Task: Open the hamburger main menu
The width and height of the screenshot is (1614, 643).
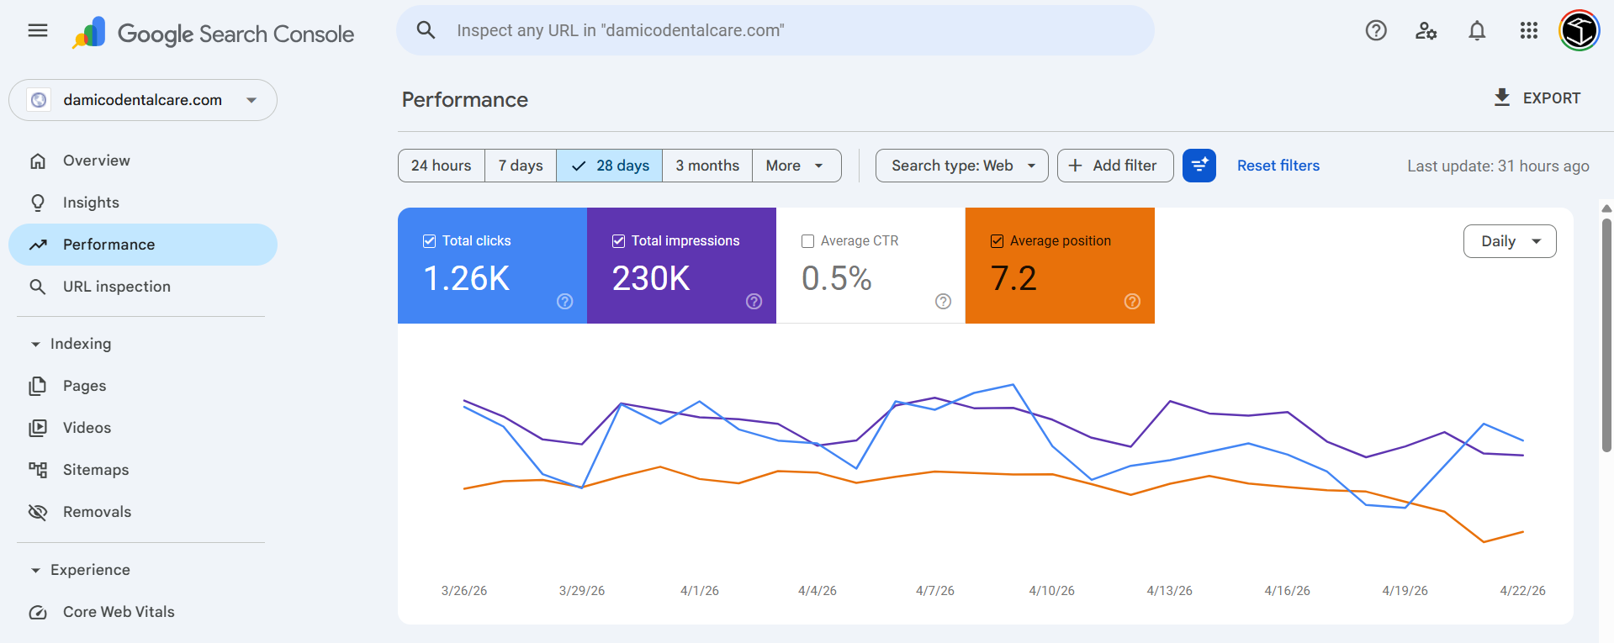Action: (x=38, y=31)
